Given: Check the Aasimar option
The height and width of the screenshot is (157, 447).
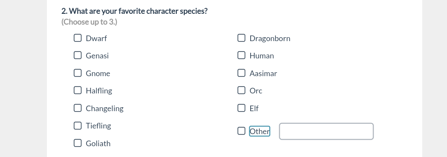Looking at the screenshot, I should click(x=241, y=73).
